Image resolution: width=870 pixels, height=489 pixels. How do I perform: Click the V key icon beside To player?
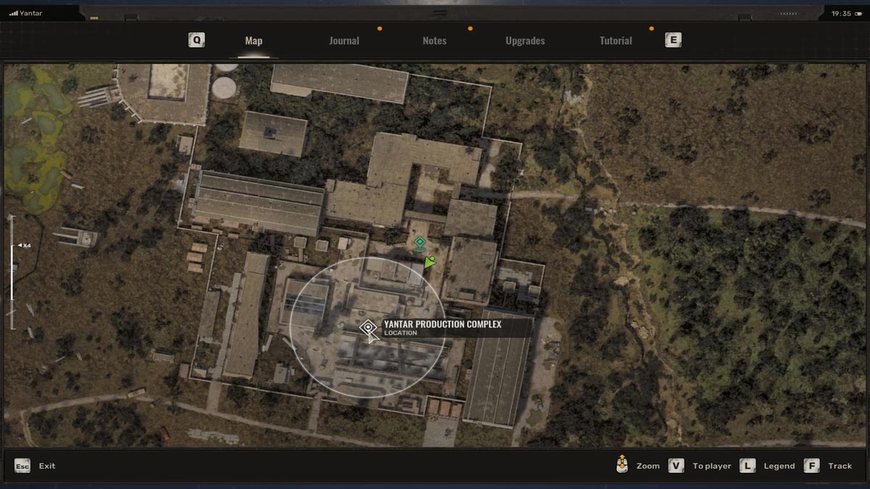[x=676, y=466]
